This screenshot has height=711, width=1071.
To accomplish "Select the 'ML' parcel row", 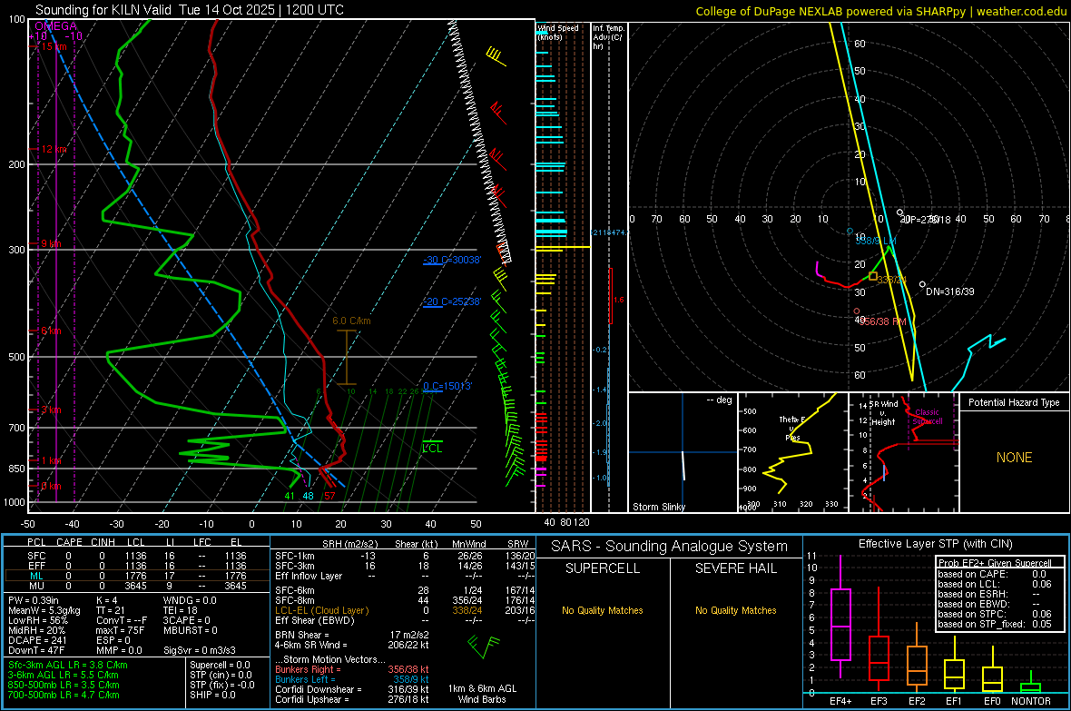I will 137,576.
